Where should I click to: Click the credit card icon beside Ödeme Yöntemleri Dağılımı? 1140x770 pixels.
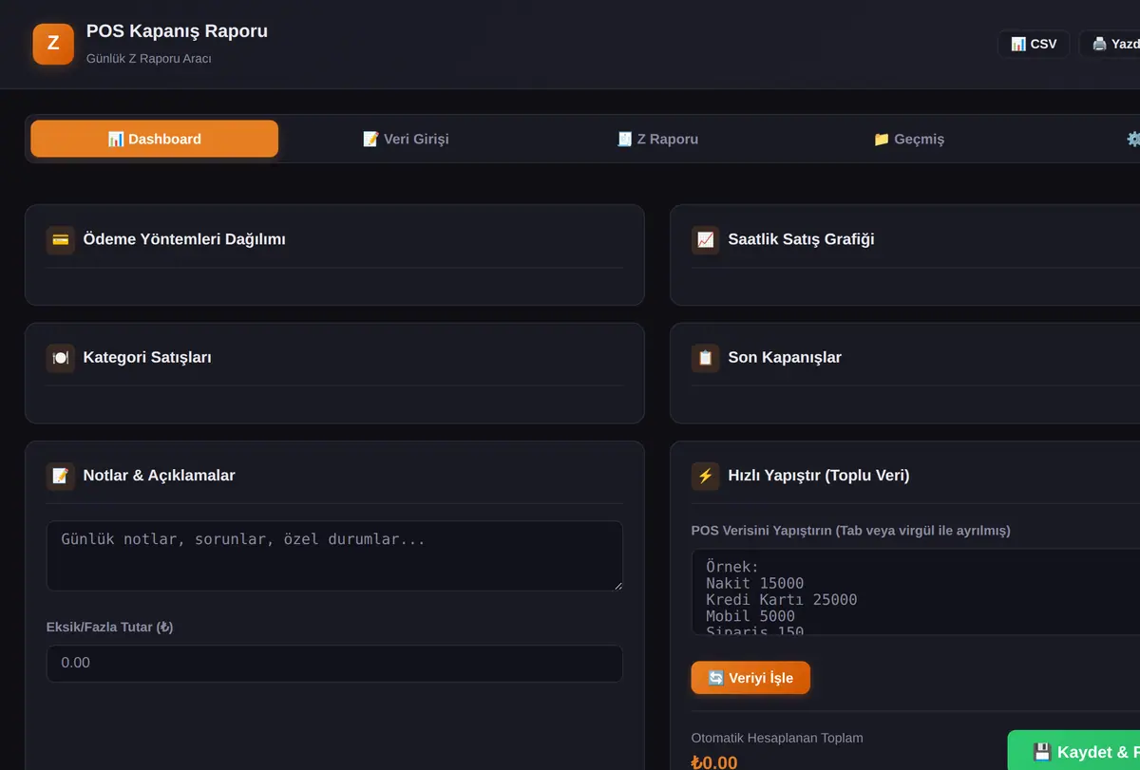click(61, 239)
